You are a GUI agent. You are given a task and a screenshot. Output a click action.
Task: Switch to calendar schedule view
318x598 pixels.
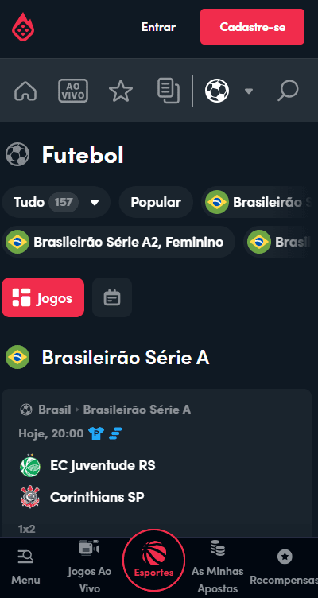coord(112,297)
